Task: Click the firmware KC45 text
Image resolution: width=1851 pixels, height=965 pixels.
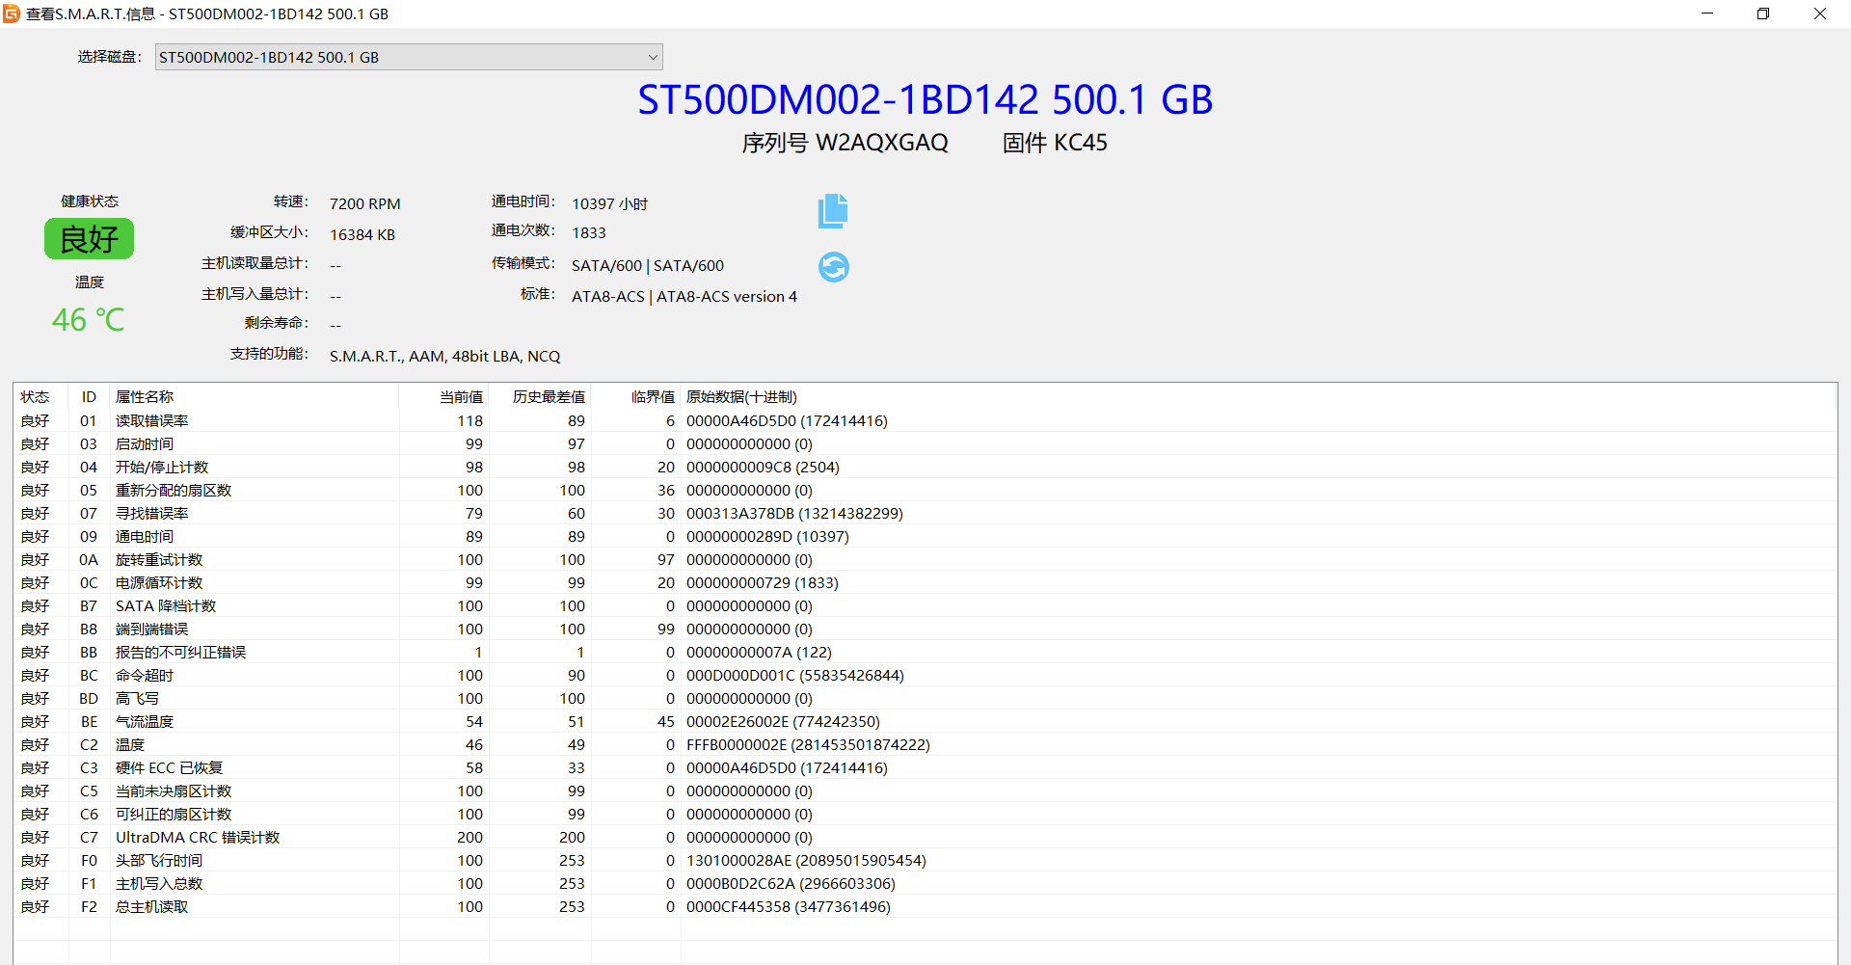Action: pyautogui.click(x=1080, y=143)
